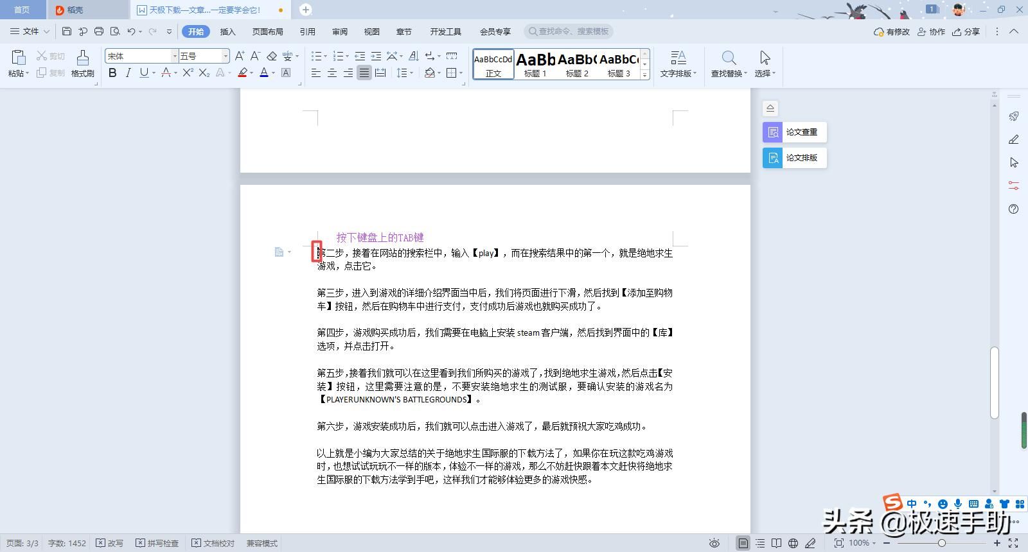Switch to web layout view in status bar

793,543
